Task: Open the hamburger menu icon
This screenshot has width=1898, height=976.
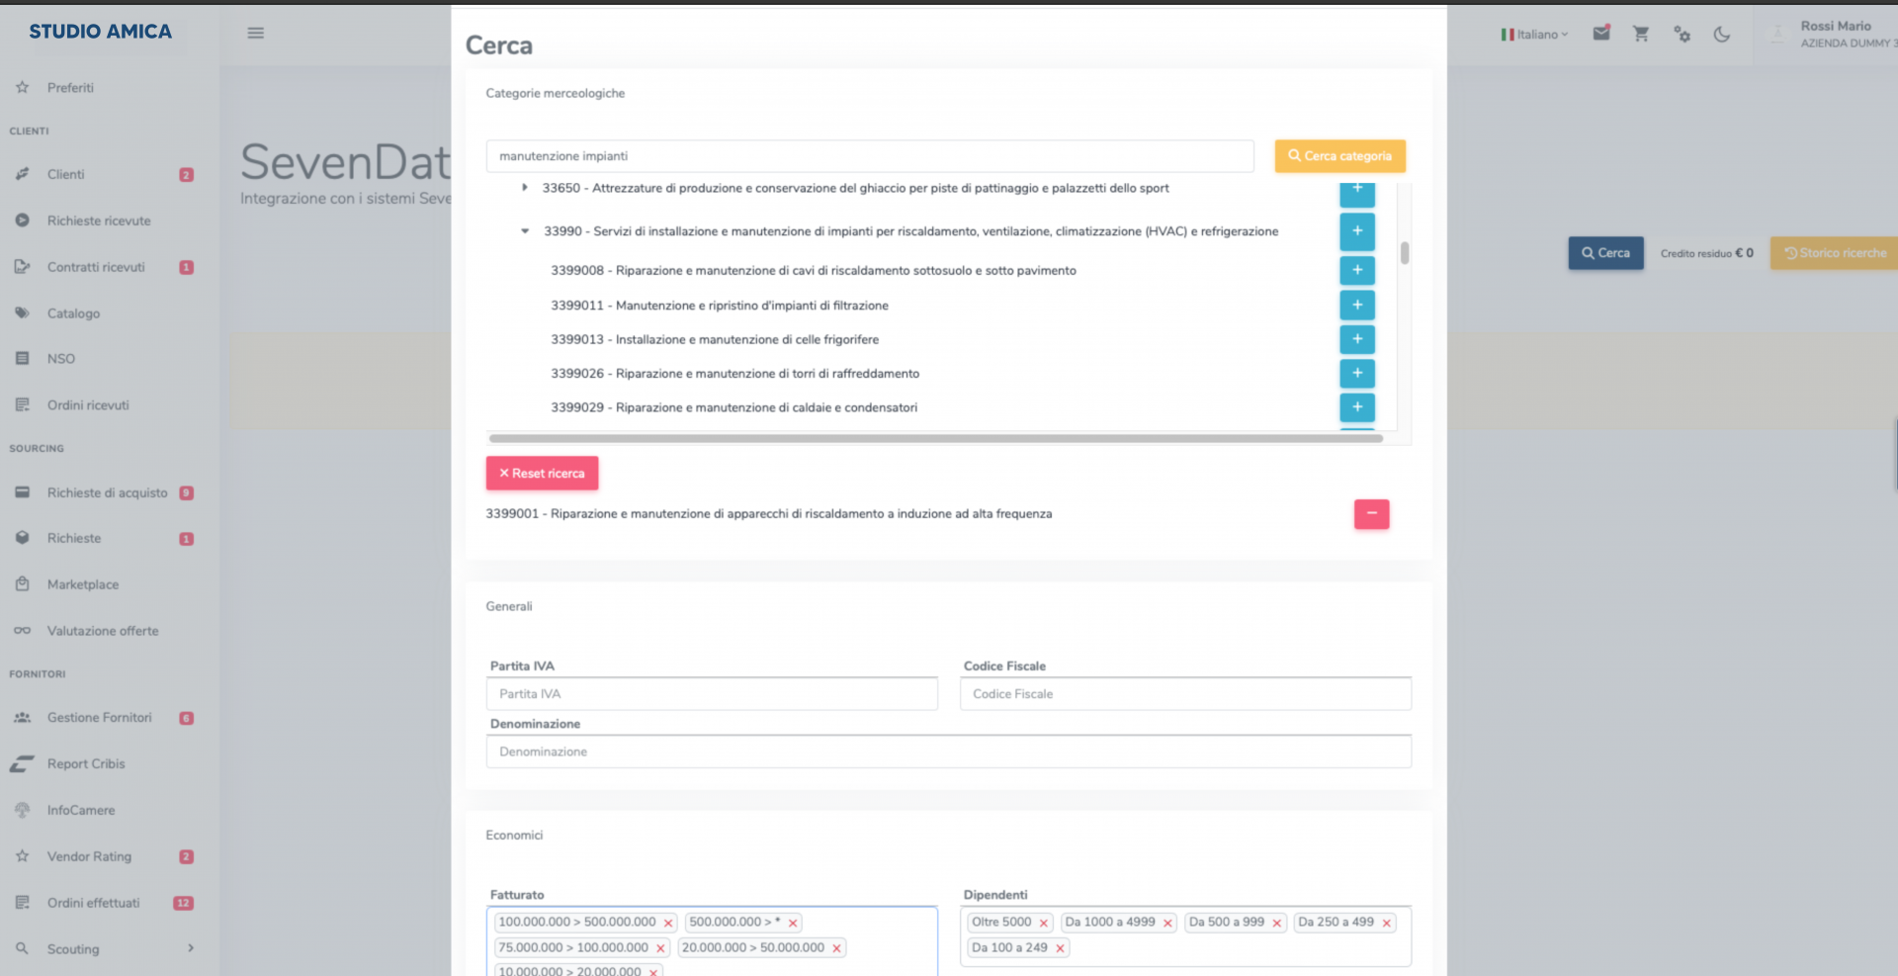Action: pyautogui.click(x=255, y=33)
